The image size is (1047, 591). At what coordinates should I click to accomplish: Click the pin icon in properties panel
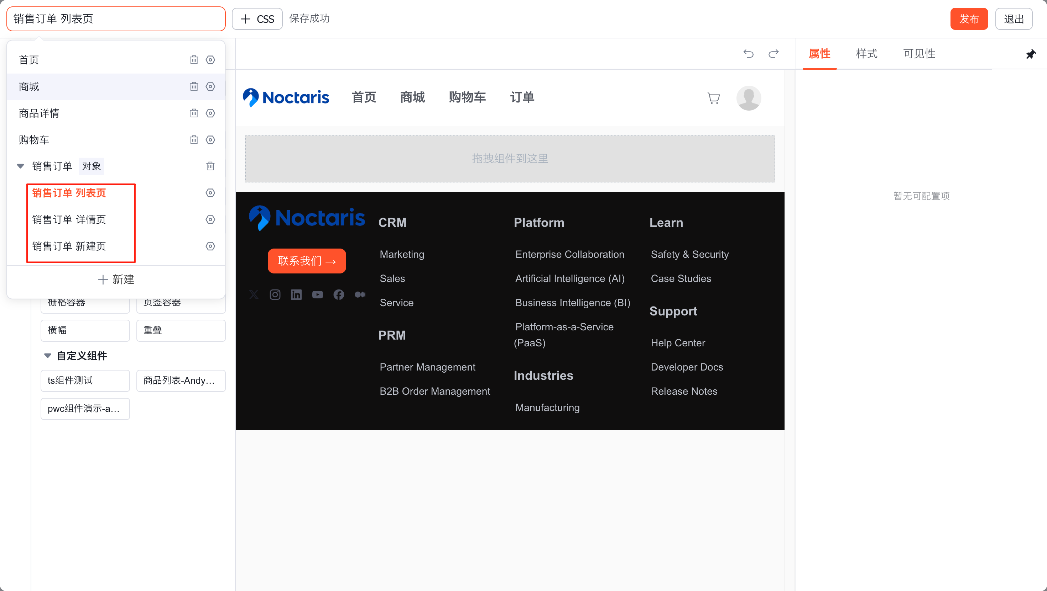pos(1031,54)
